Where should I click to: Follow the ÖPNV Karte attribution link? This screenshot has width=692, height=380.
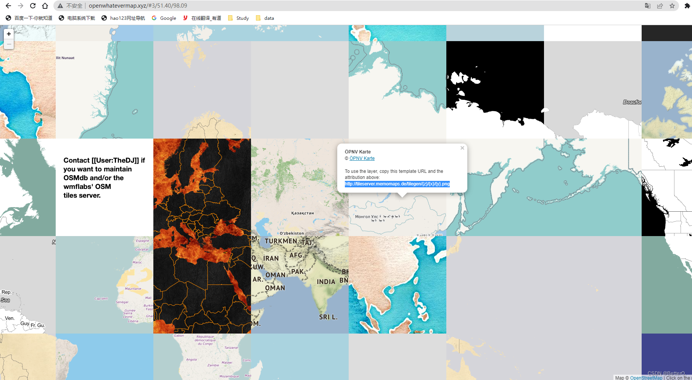pyautogui.click(x=362, y=158)
